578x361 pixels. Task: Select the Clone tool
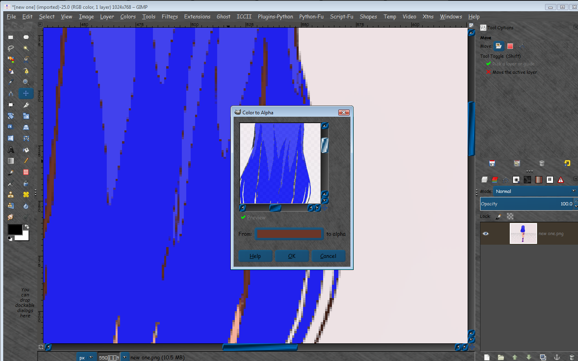(x=10, y=195)
